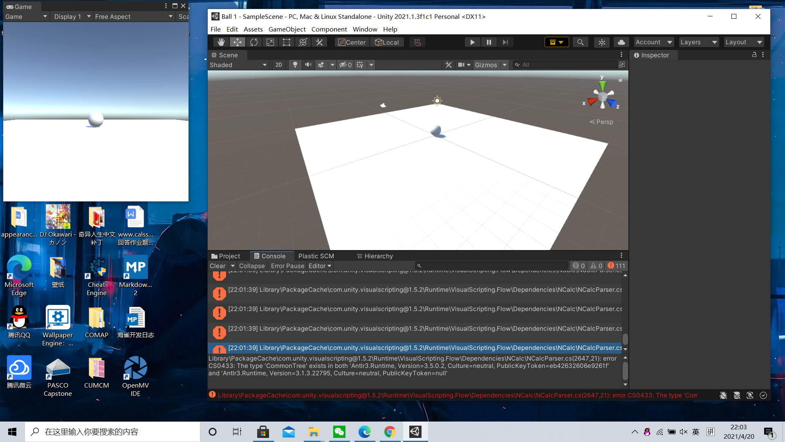This screenshot has height=442, width=785.
Task: Open the Inspector panel kebab menu
Action: 763,55
